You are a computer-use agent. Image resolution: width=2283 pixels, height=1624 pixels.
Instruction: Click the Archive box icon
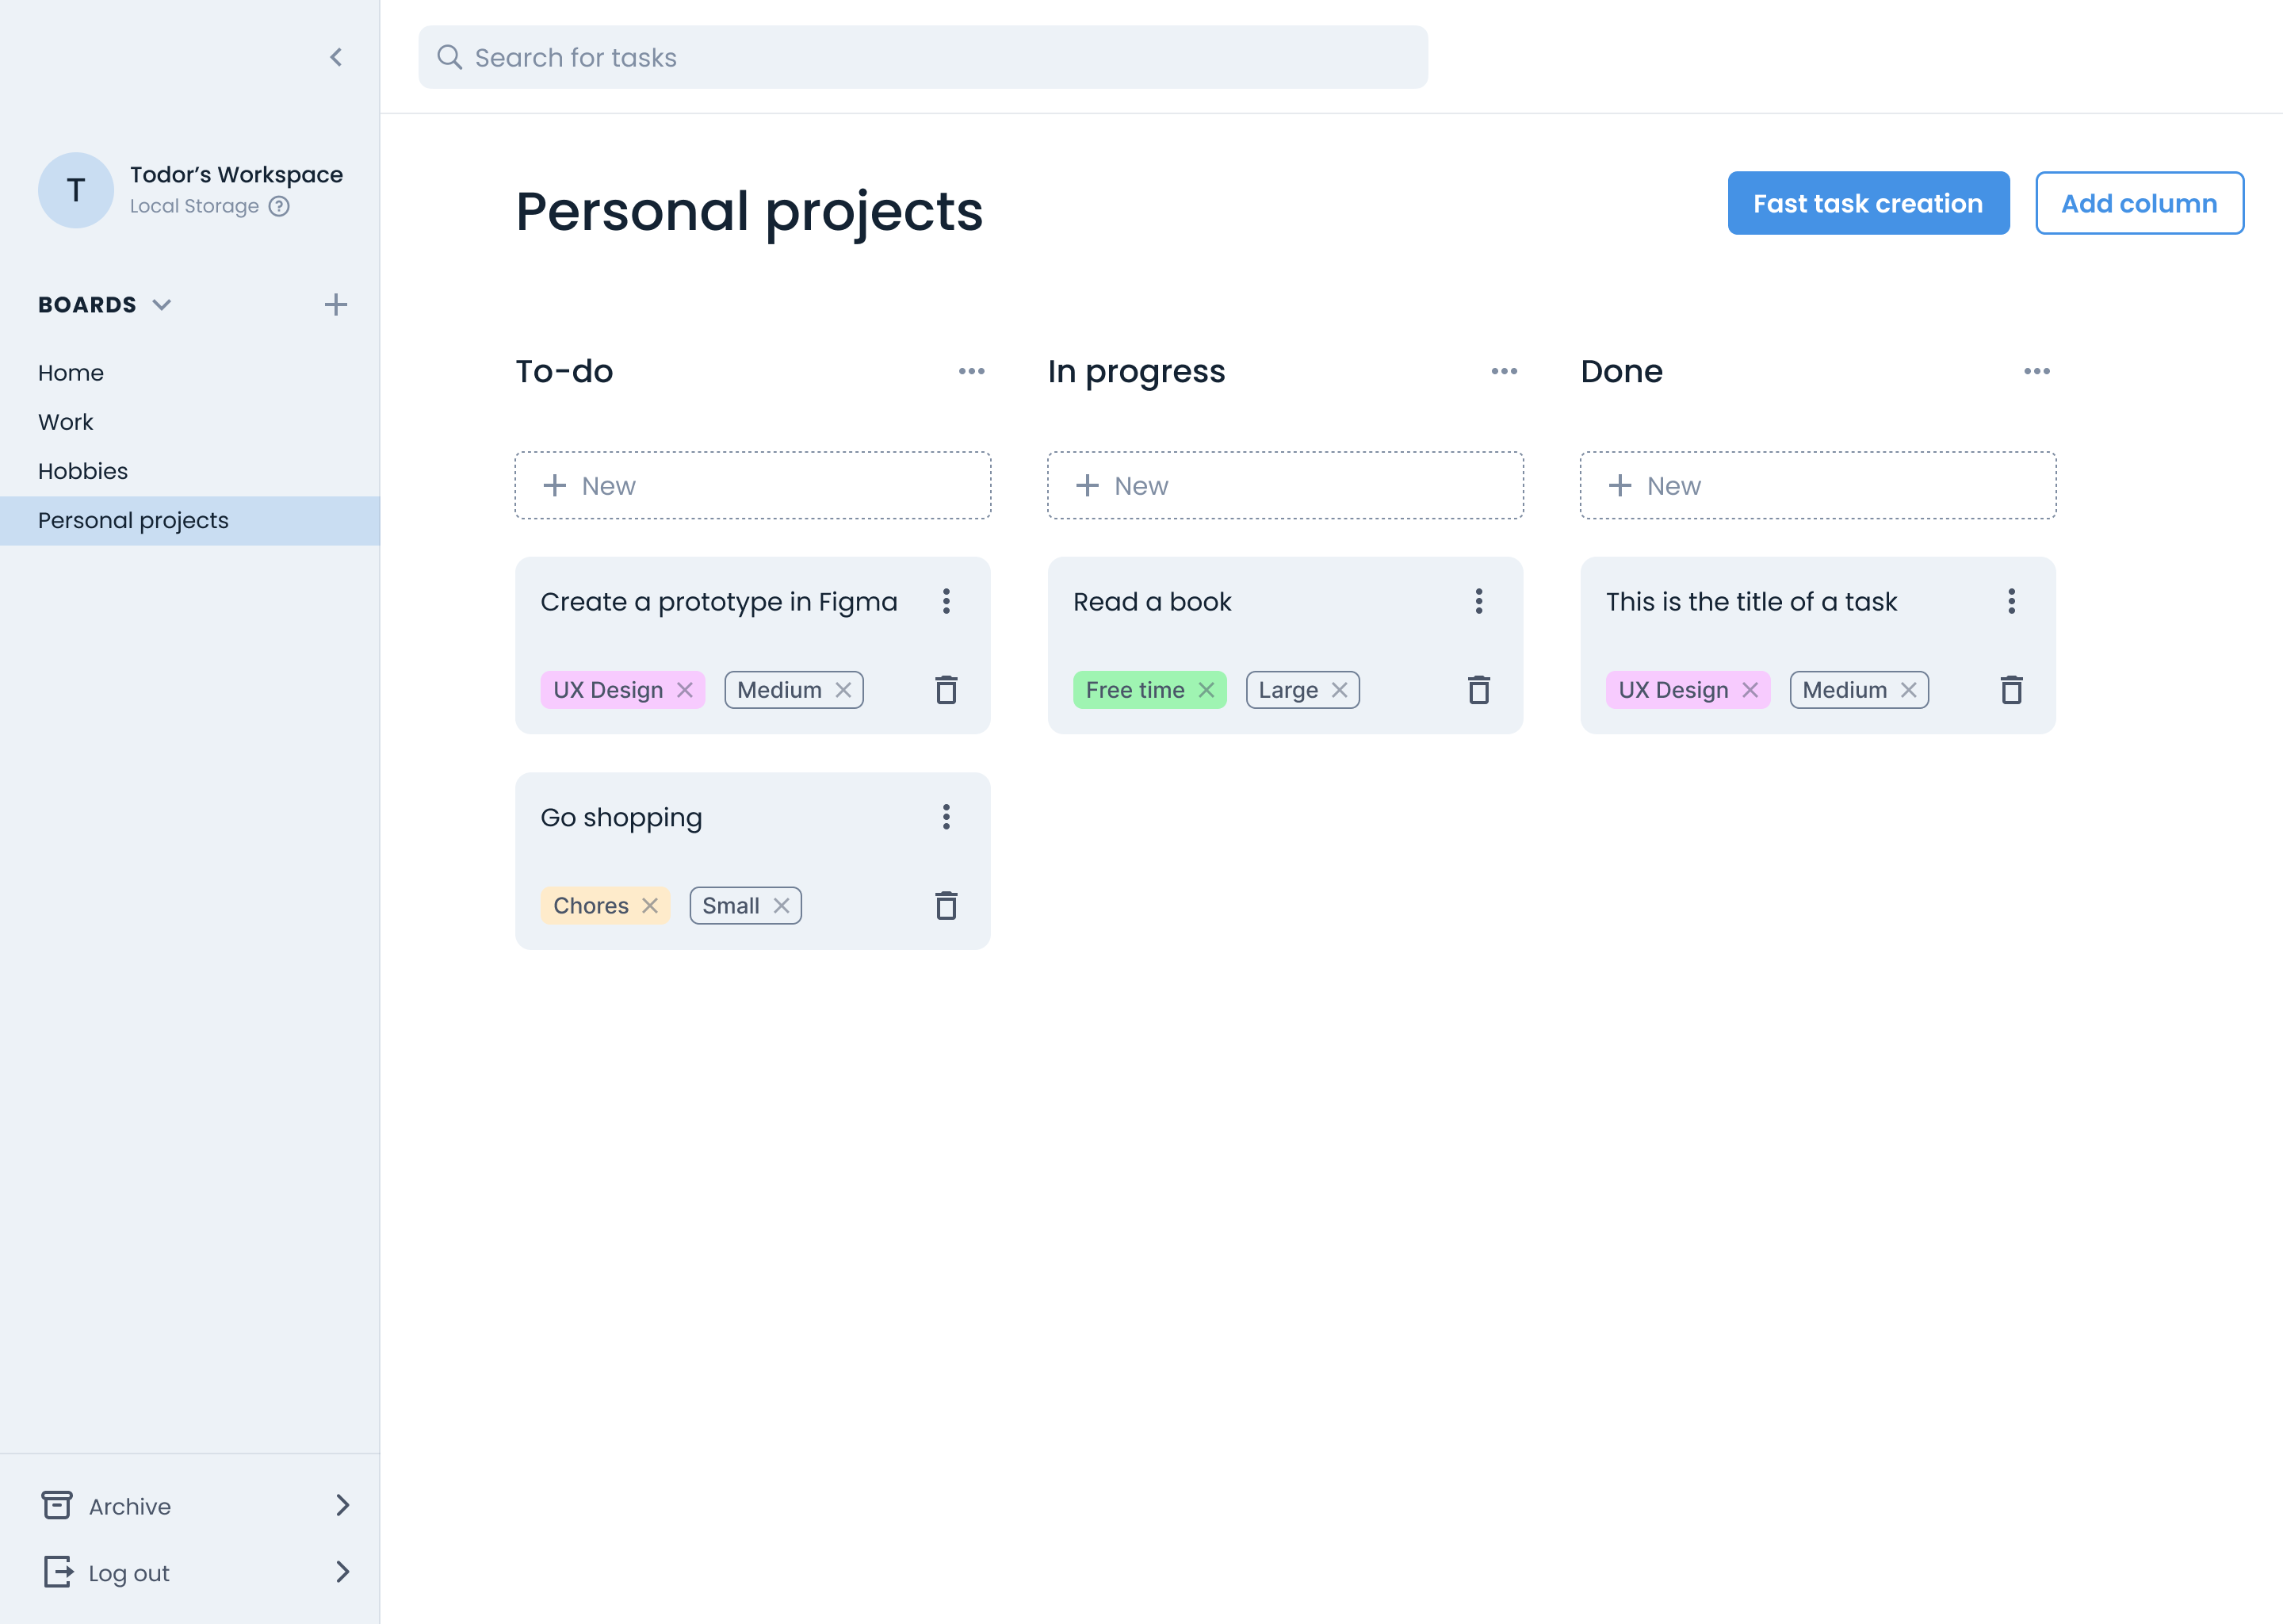click(x=57, y=1505)
